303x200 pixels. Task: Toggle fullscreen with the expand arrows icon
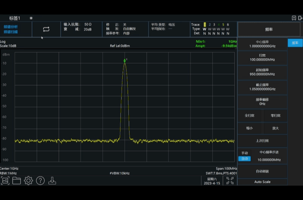click(230, 181)
